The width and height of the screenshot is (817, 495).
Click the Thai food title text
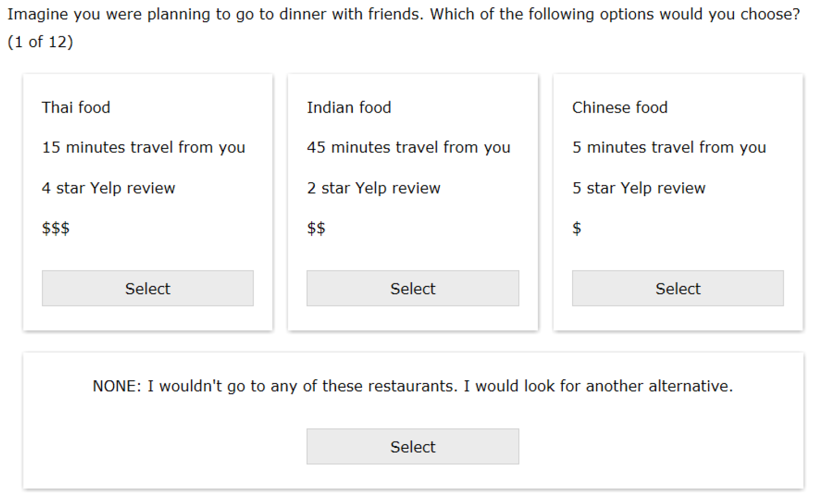point(76,107)
